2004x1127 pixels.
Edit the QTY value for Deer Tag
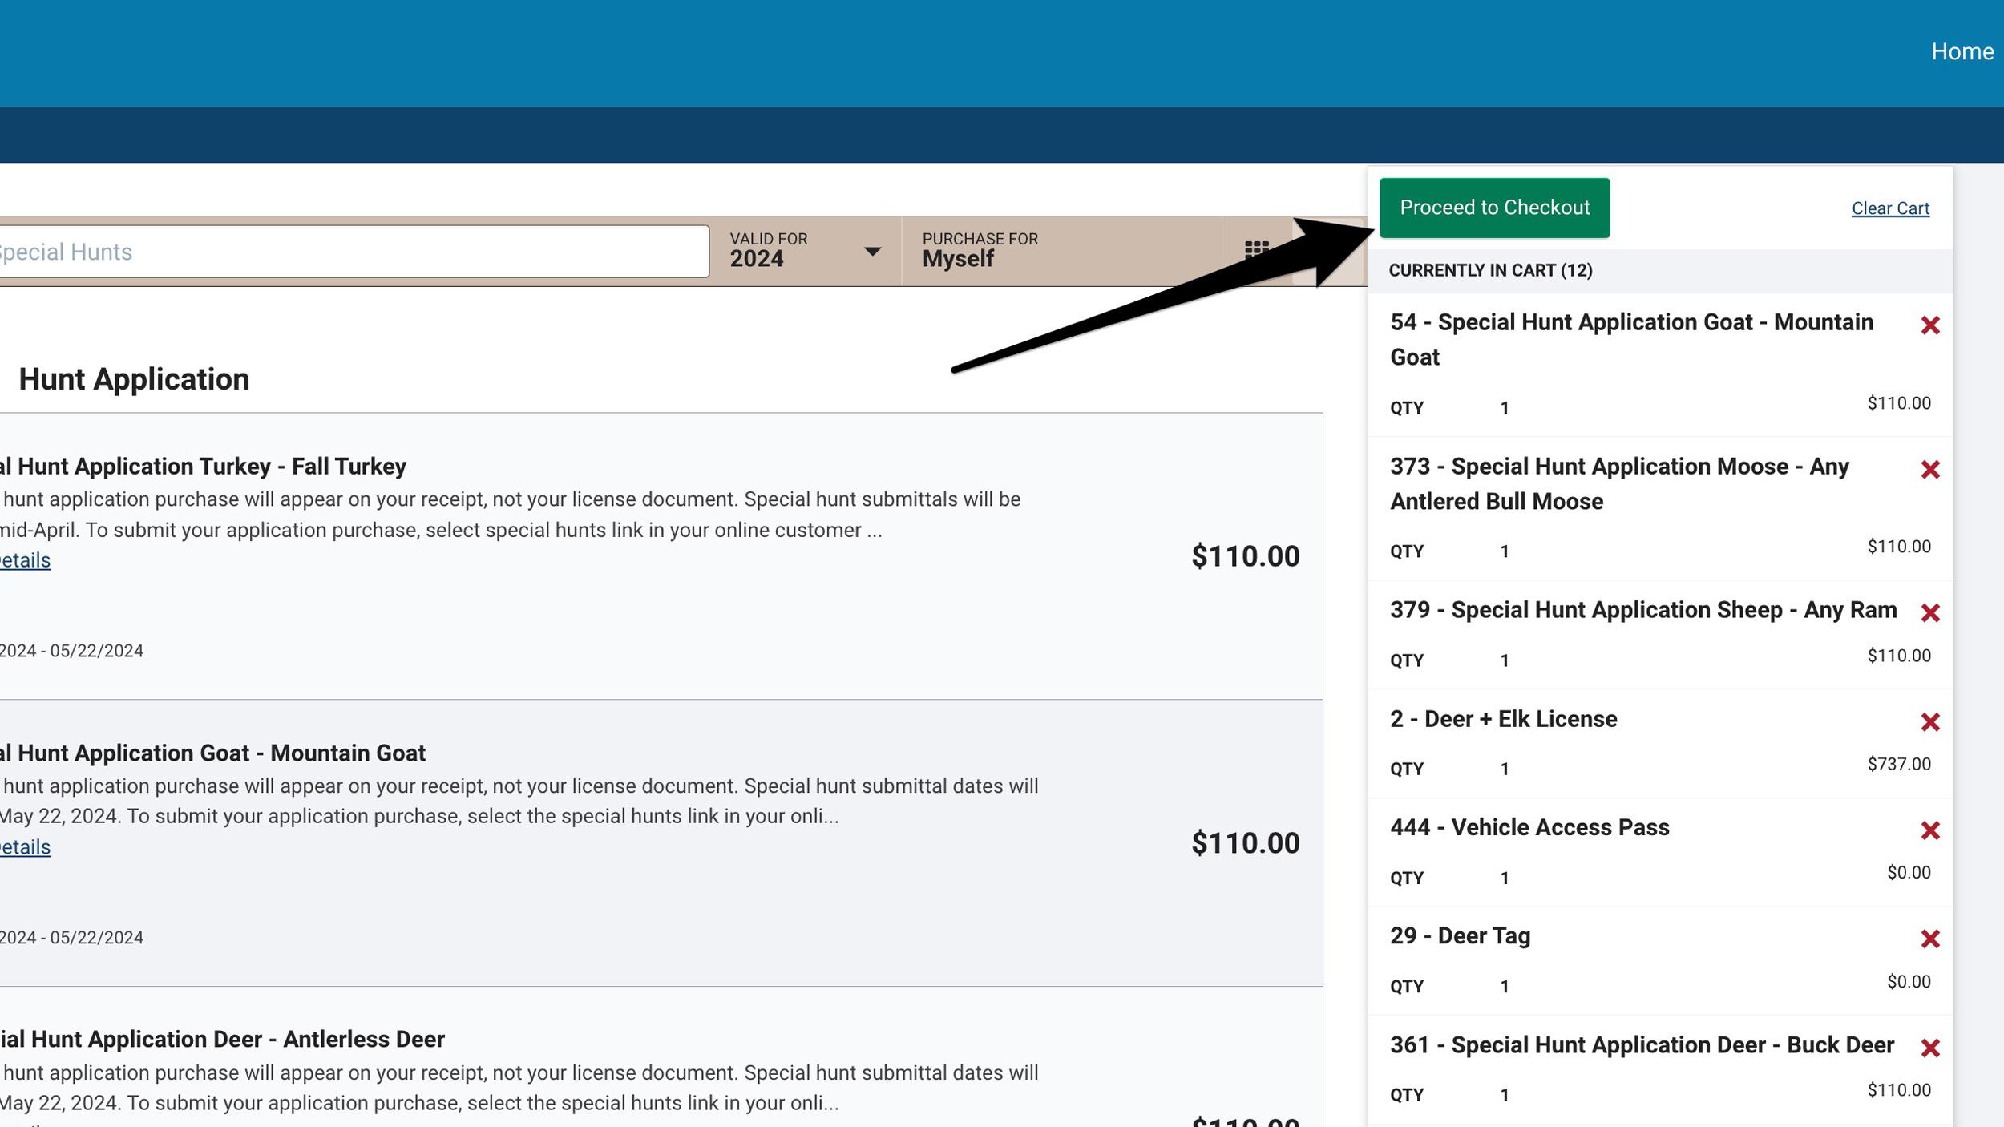tap(1504, 986)
